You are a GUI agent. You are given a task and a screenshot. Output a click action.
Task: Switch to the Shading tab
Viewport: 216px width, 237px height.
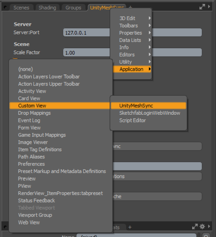[x=48, y=8]
